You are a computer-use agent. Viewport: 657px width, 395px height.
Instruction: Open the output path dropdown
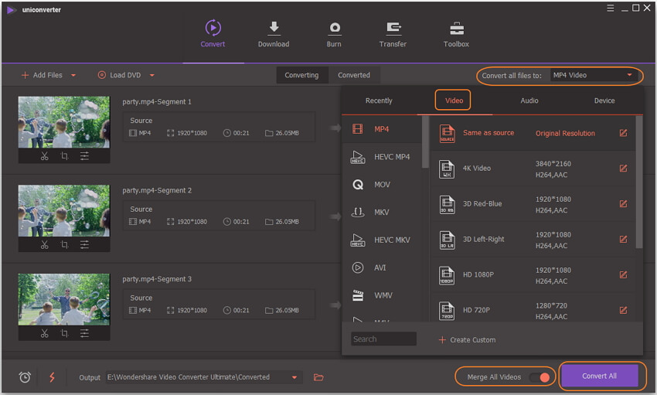(x=294, y=377)
